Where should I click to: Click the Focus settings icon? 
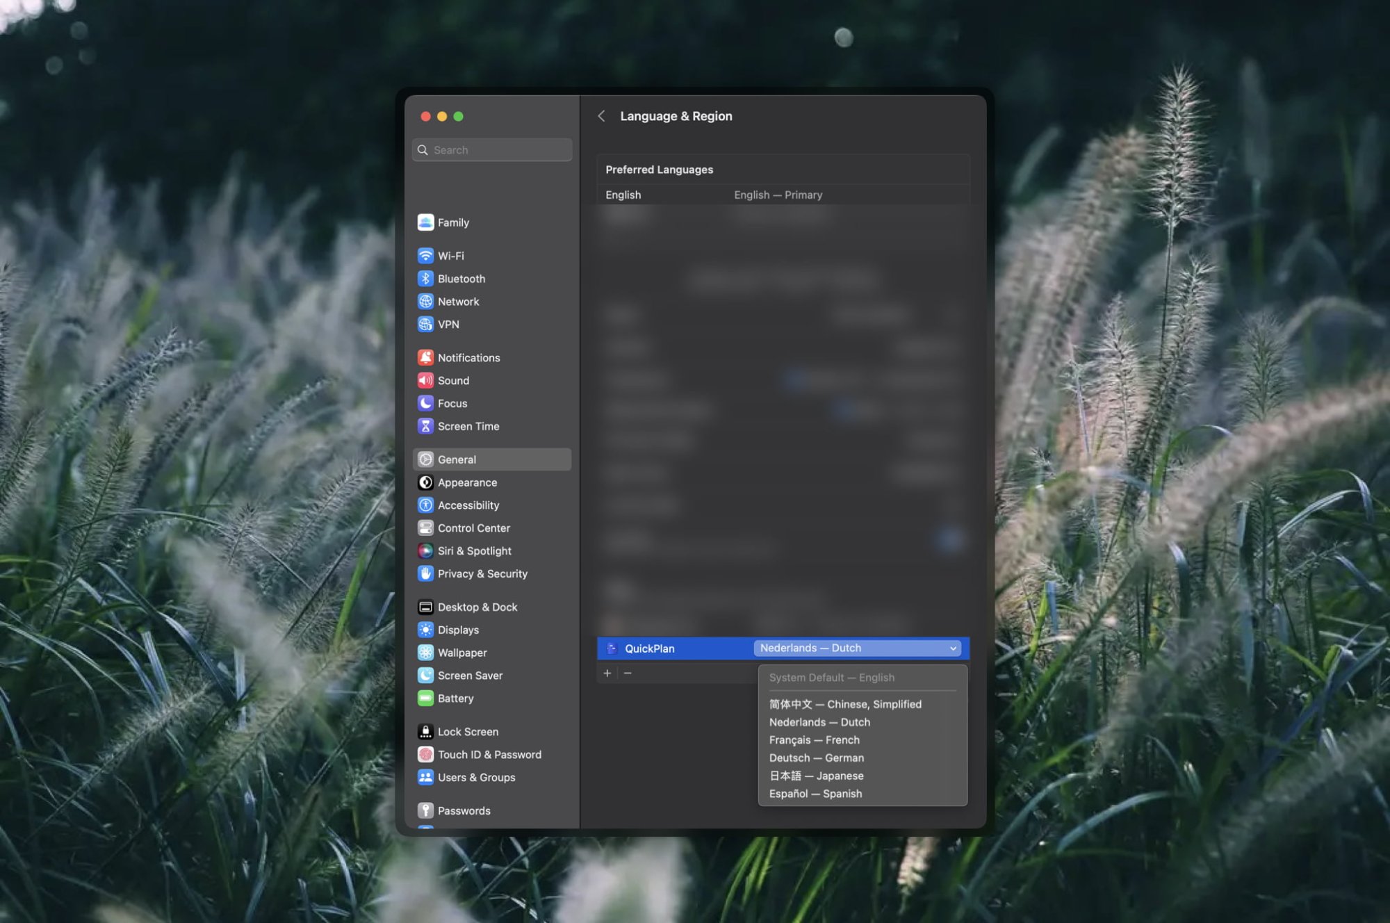[x=425, y=403]
